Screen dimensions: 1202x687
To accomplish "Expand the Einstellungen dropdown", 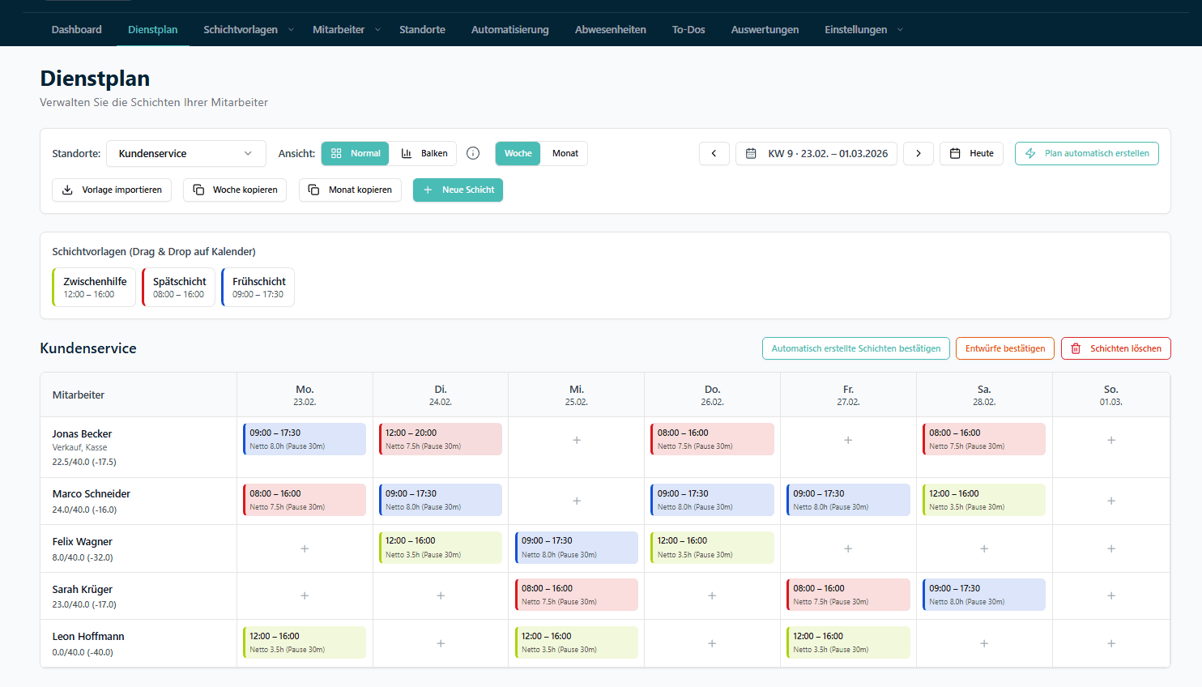I will click(x=899, y=29).
